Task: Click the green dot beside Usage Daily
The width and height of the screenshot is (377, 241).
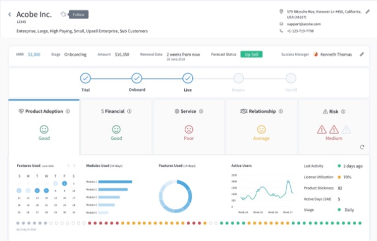Action: 339,209
